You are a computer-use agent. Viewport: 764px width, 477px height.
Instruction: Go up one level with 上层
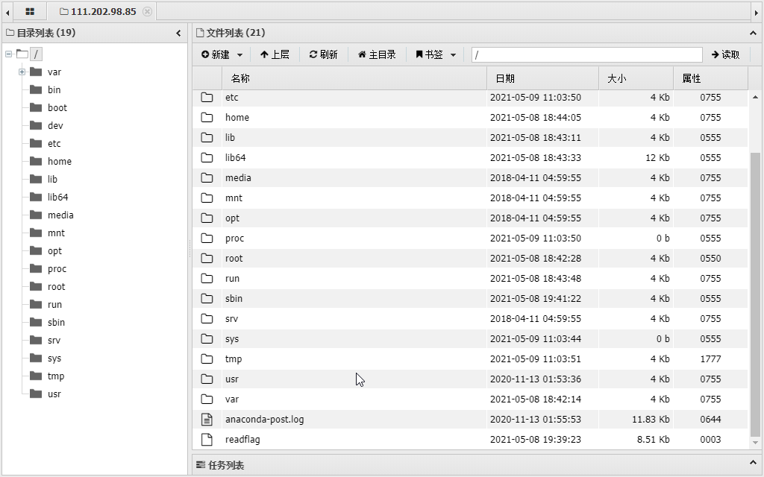[275, 54]
